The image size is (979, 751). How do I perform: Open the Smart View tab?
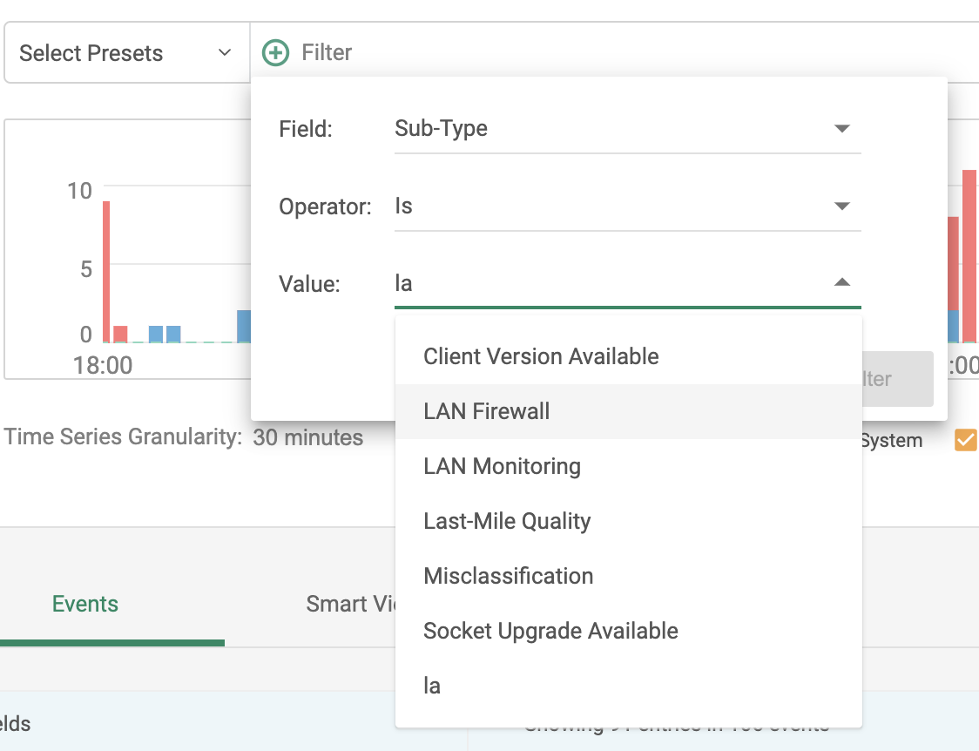[352, 603]
